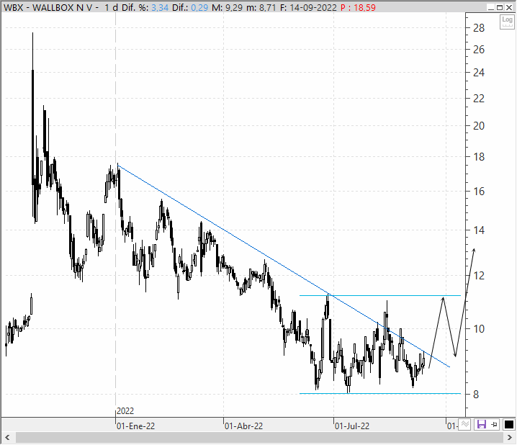The image size is (517, 445).
Task: Click price axis label 24
Action: point(479,73)
